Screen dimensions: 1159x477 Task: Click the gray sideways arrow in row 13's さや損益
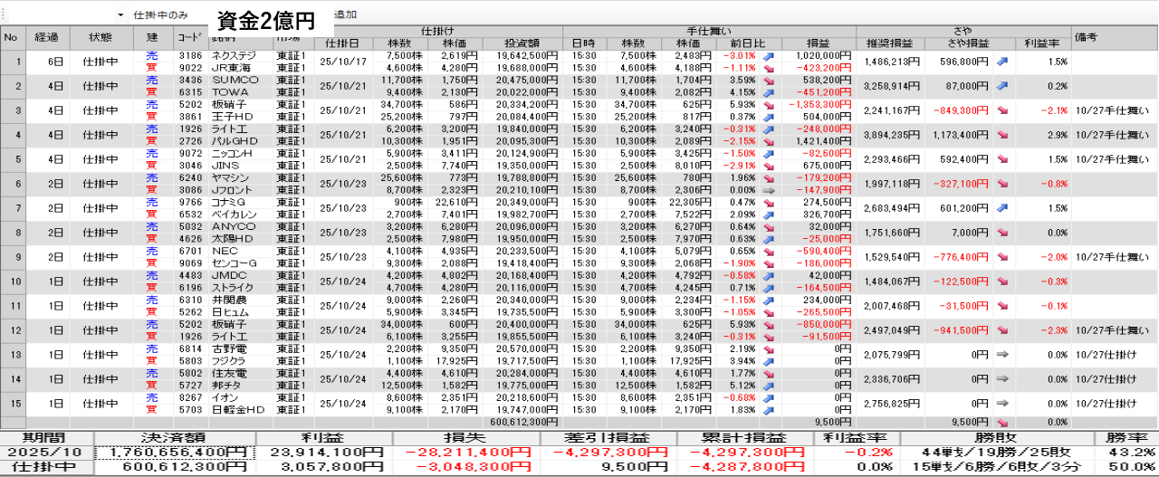1002,355
